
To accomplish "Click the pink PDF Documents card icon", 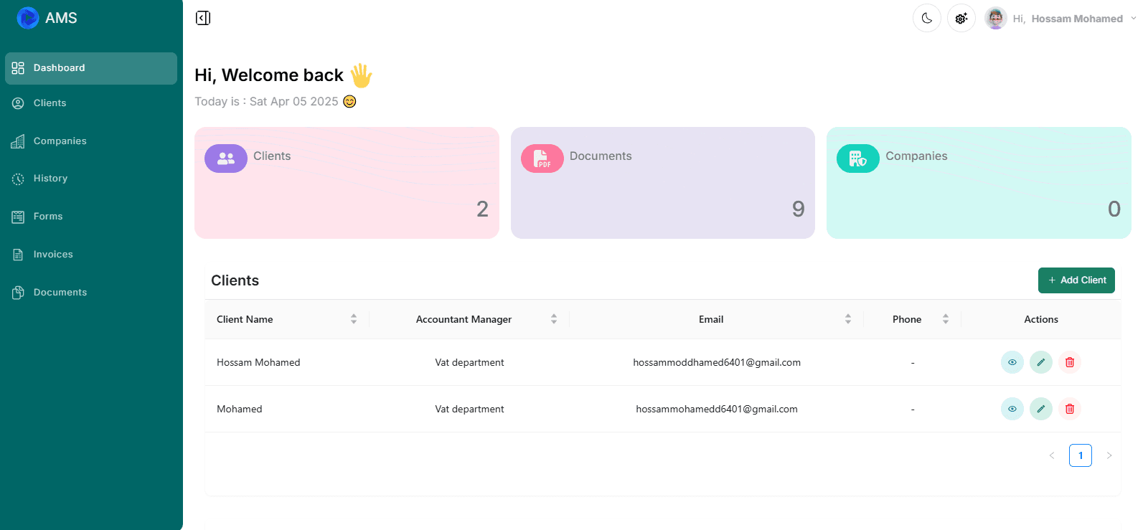I will 542,158.
